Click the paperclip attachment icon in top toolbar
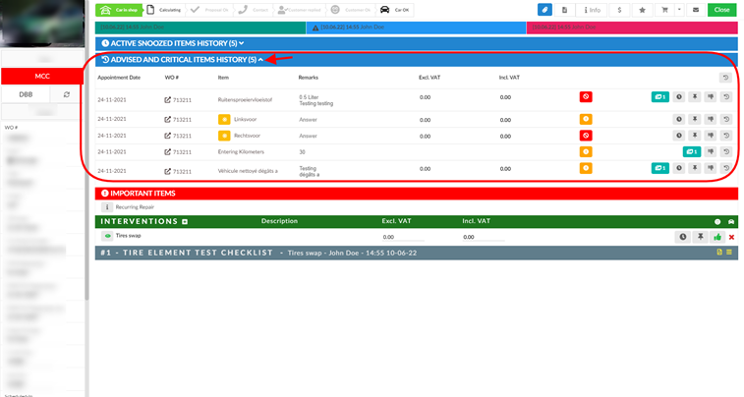The height and width of the screenshot is (397, 744). [544, 10]
